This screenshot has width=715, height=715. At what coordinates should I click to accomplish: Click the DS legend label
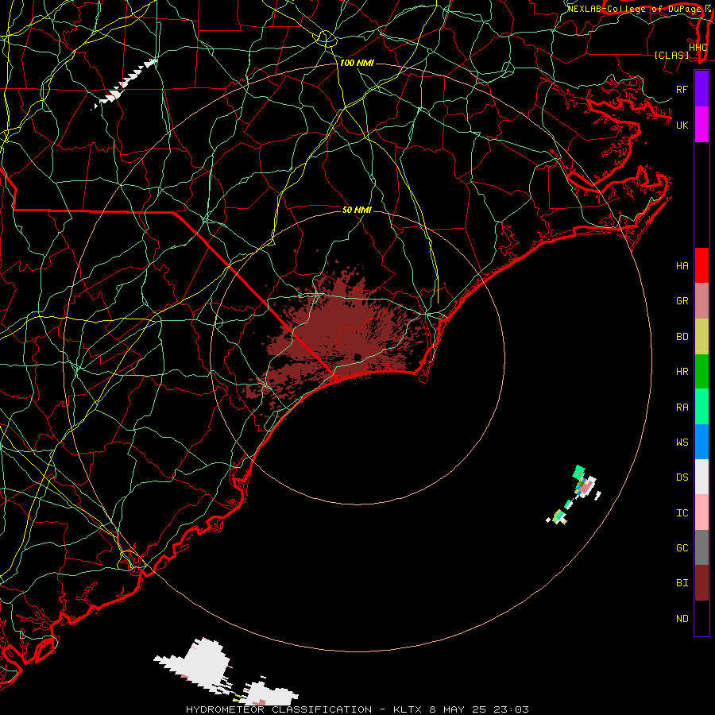pyautogui.click(x=682, y=477)
